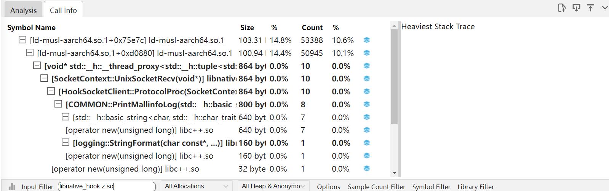Collapse the COMMON::PrintMallinfoLog node
Image resolution: width=609 pixels, height=191 pixels.
point(58,104)
